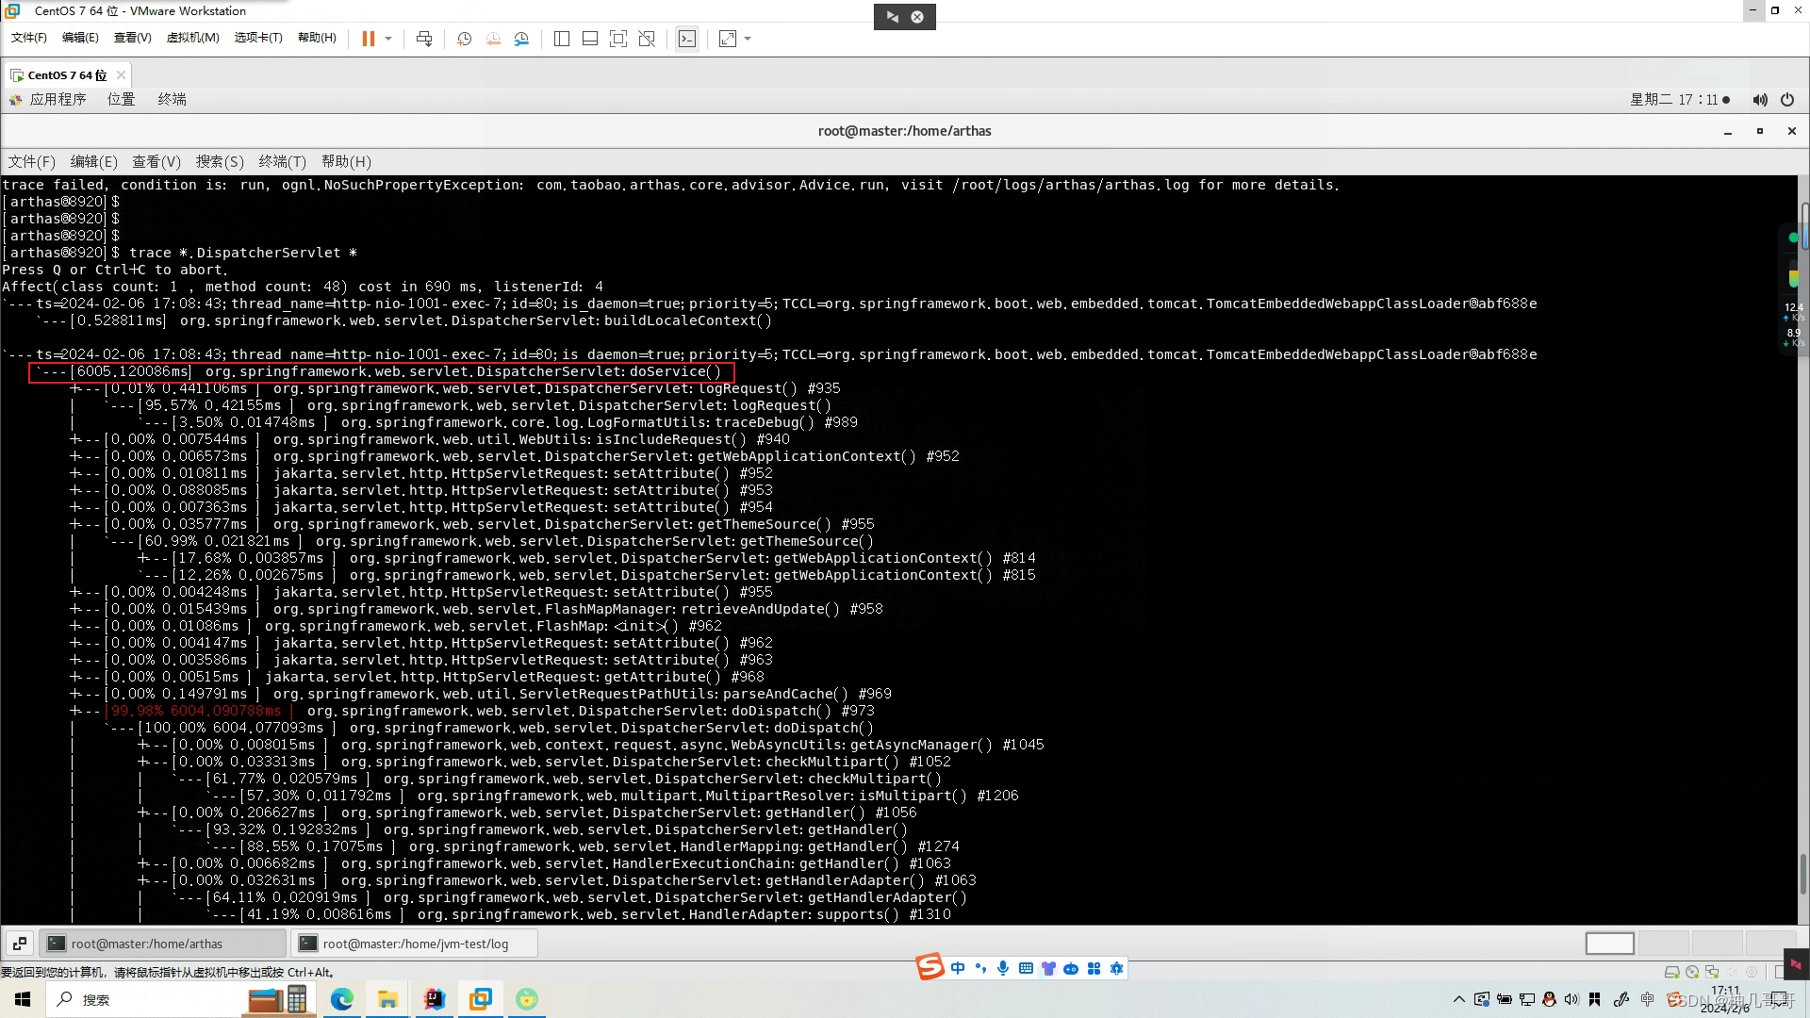Open the Sogou toolbox grid icon

[x=1094, y=969]
